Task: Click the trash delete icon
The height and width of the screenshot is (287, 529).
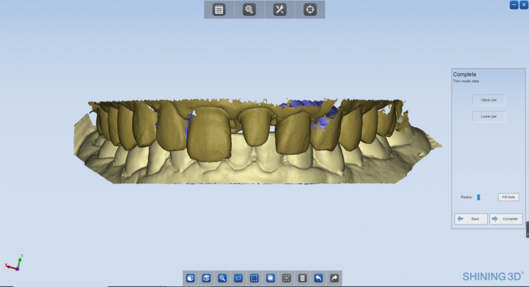Action: 302,278
